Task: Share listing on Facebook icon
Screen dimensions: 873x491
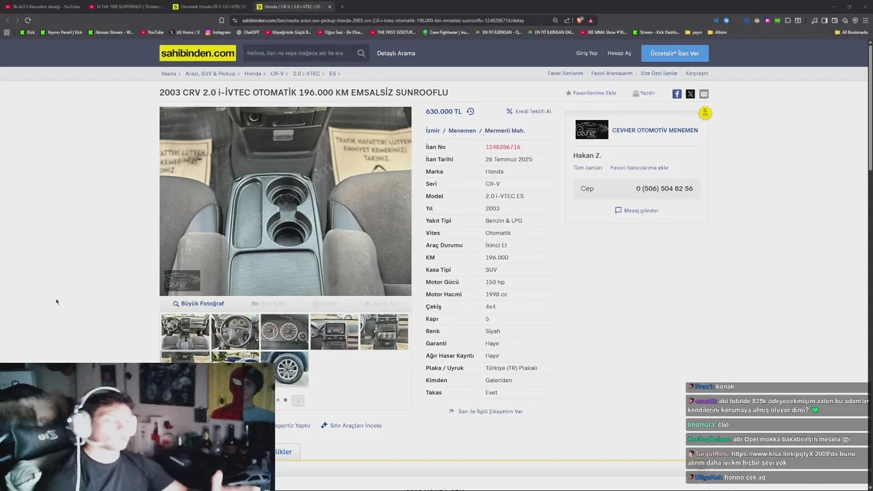Action: (677, 94)
